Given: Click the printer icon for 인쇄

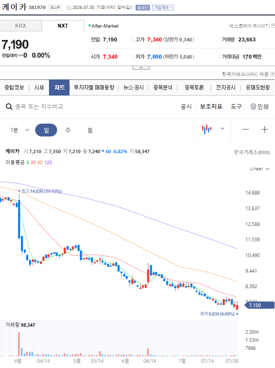Looking at the screenshot, I should pyautogui.click(x=253, y=107).
